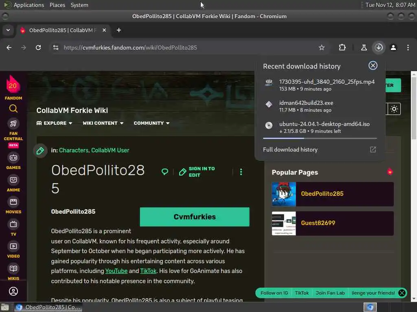This screenshot has height=312, width=417.
Task: Dismiss the bottom banner with X
Action: click(x=402, y=293)
